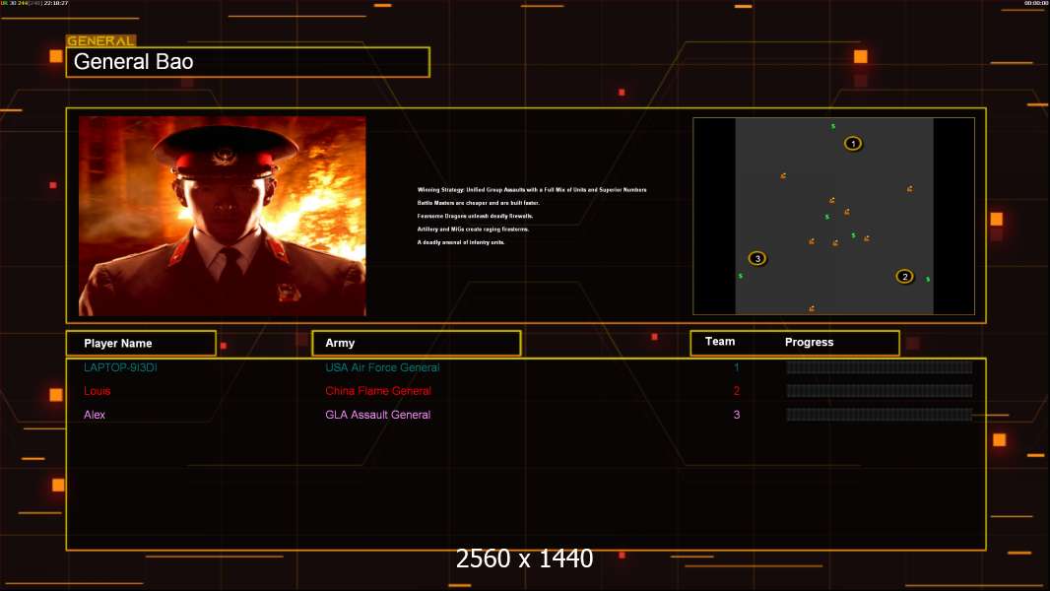Click team number 2 for Louis
Viewport: 1050px width, 591px height.
point(737,391)
